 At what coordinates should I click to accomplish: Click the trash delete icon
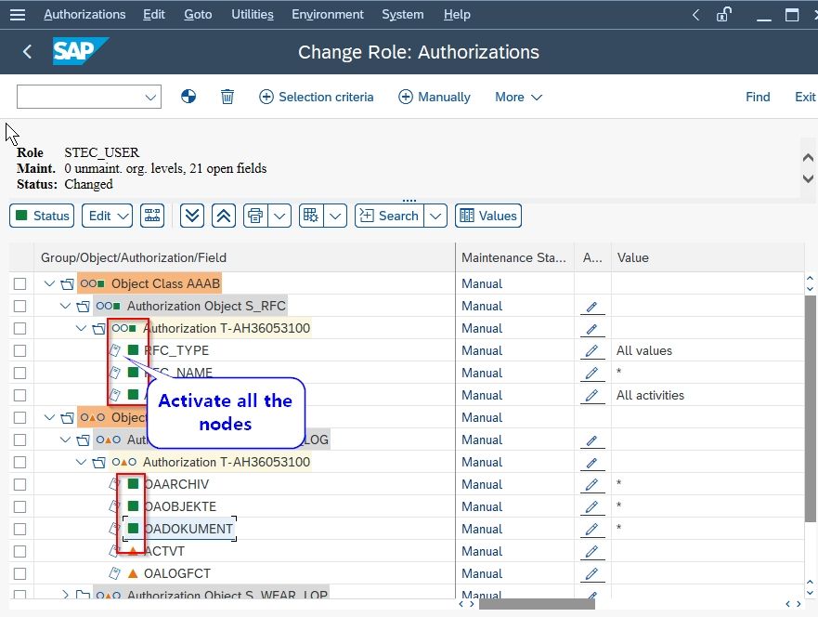(x=227, y=97)
